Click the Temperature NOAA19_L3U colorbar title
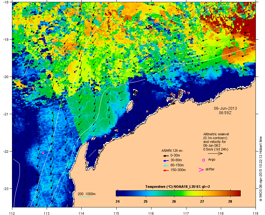Viewport: 265px width, 215px height. tap(178, 187)
